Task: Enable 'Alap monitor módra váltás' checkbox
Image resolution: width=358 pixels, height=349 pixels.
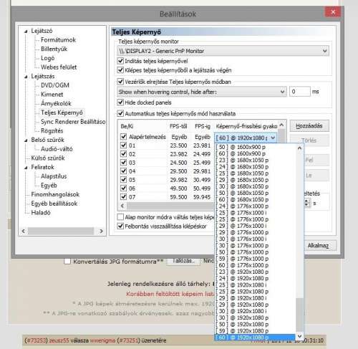Action: 120,217
